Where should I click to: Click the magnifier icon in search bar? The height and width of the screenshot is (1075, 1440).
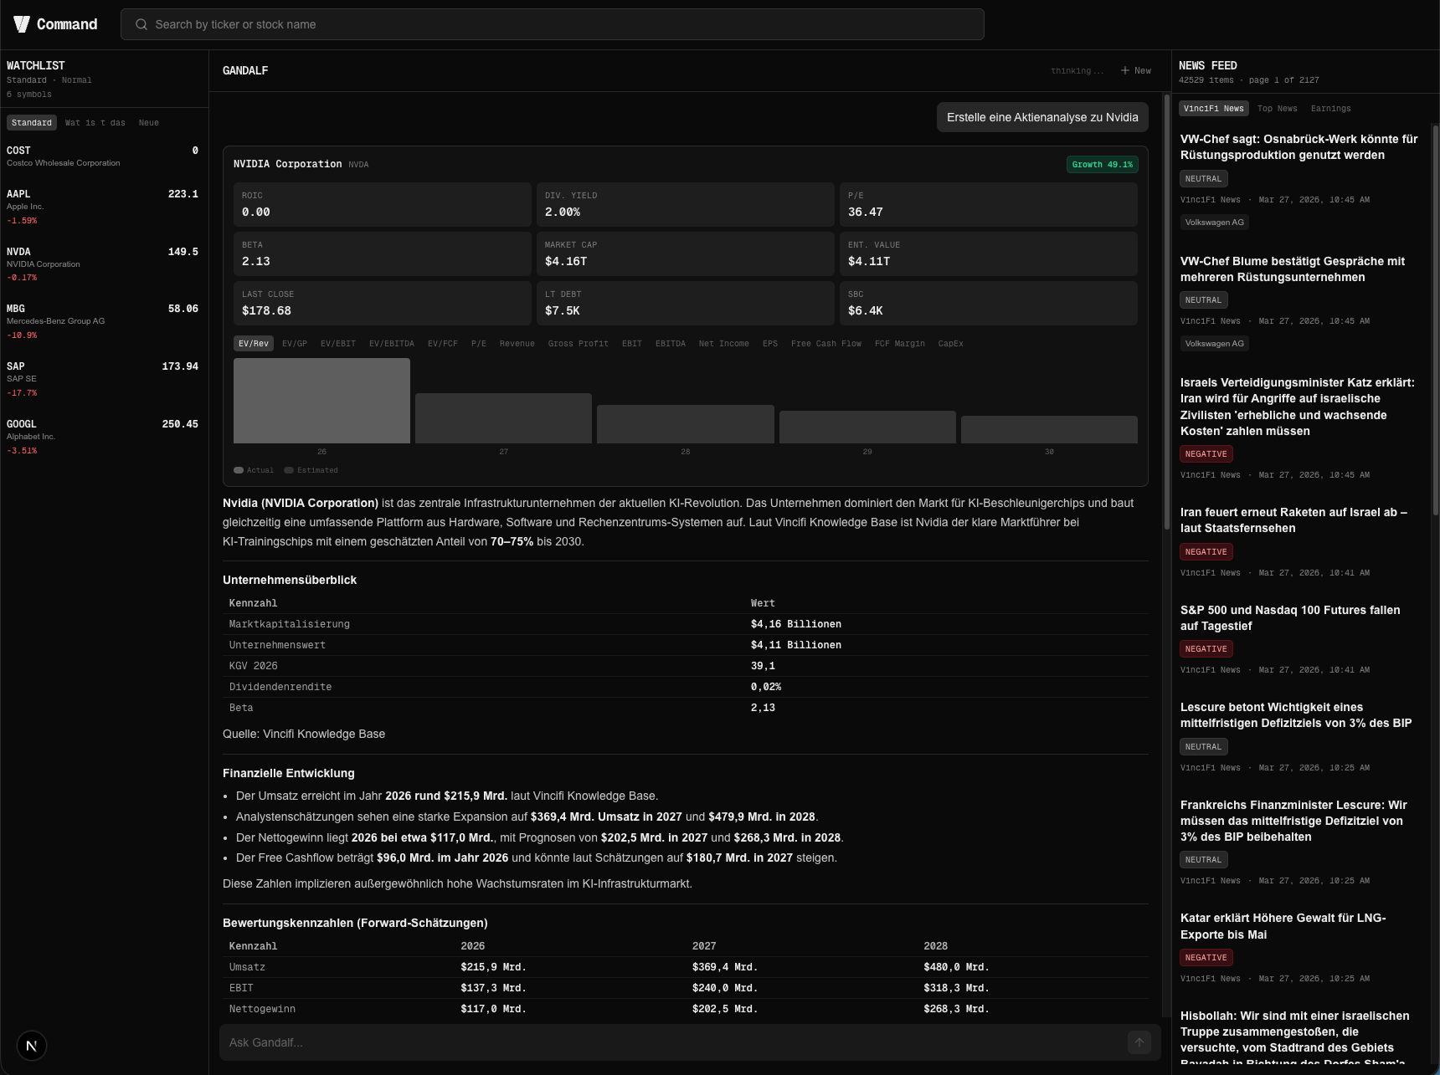tap(141, 24)
